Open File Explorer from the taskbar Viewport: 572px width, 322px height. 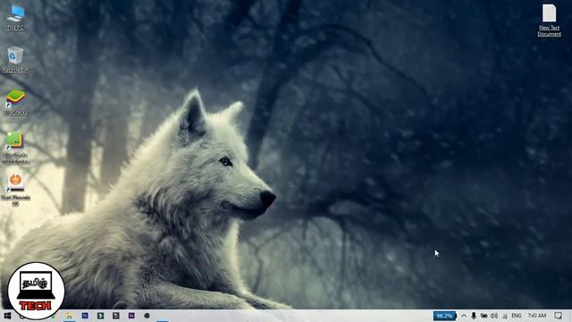click(x=69, y=316)
